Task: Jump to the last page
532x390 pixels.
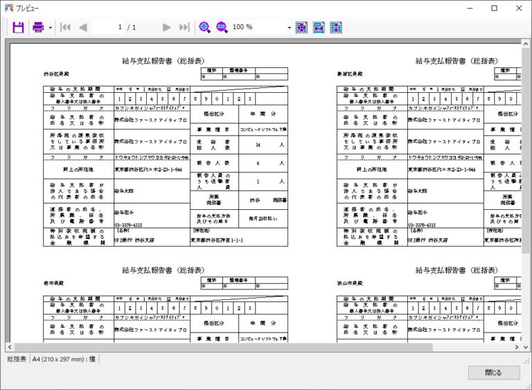Action: tap(184, 27)
